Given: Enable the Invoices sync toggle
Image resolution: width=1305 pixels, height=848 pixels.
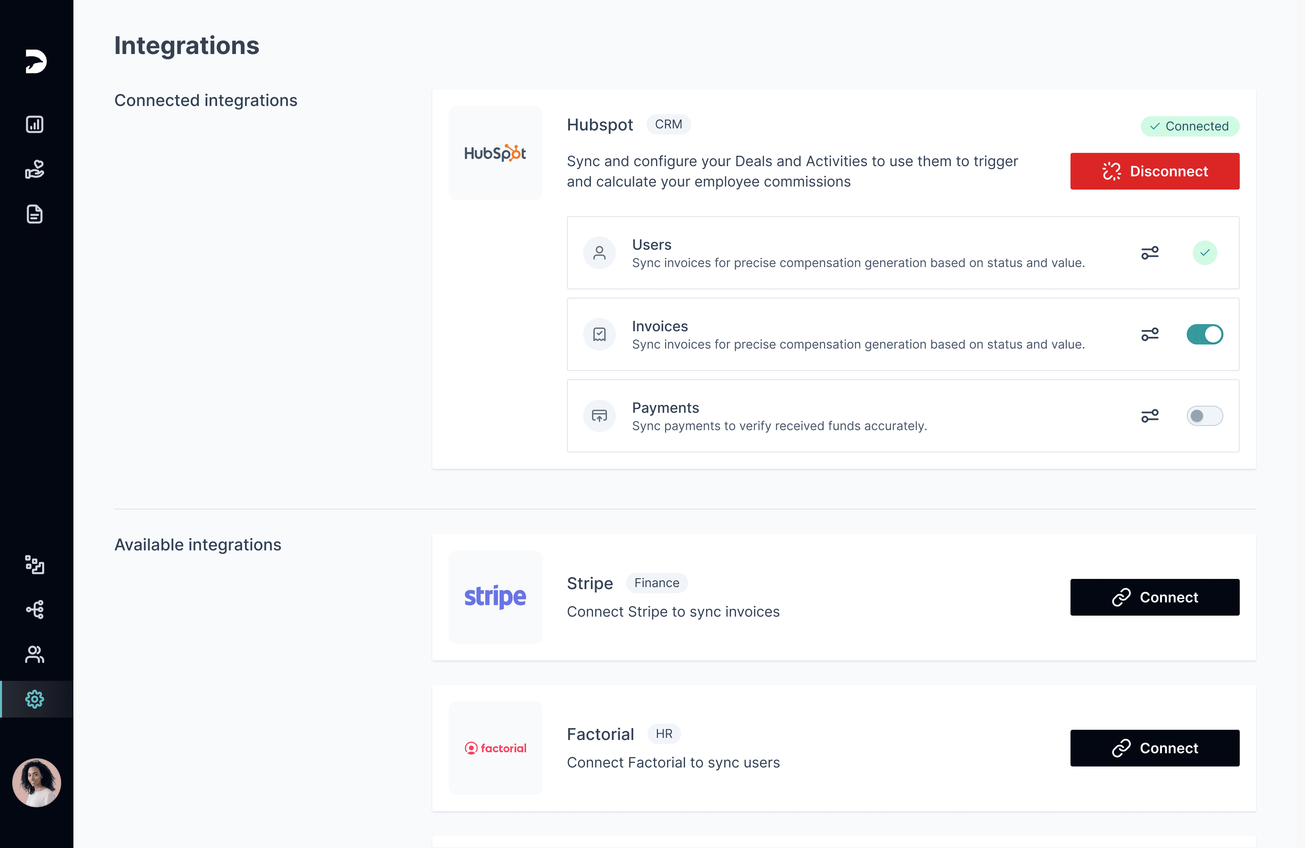Looking at the screenshot, I should tap(1203, 334).
